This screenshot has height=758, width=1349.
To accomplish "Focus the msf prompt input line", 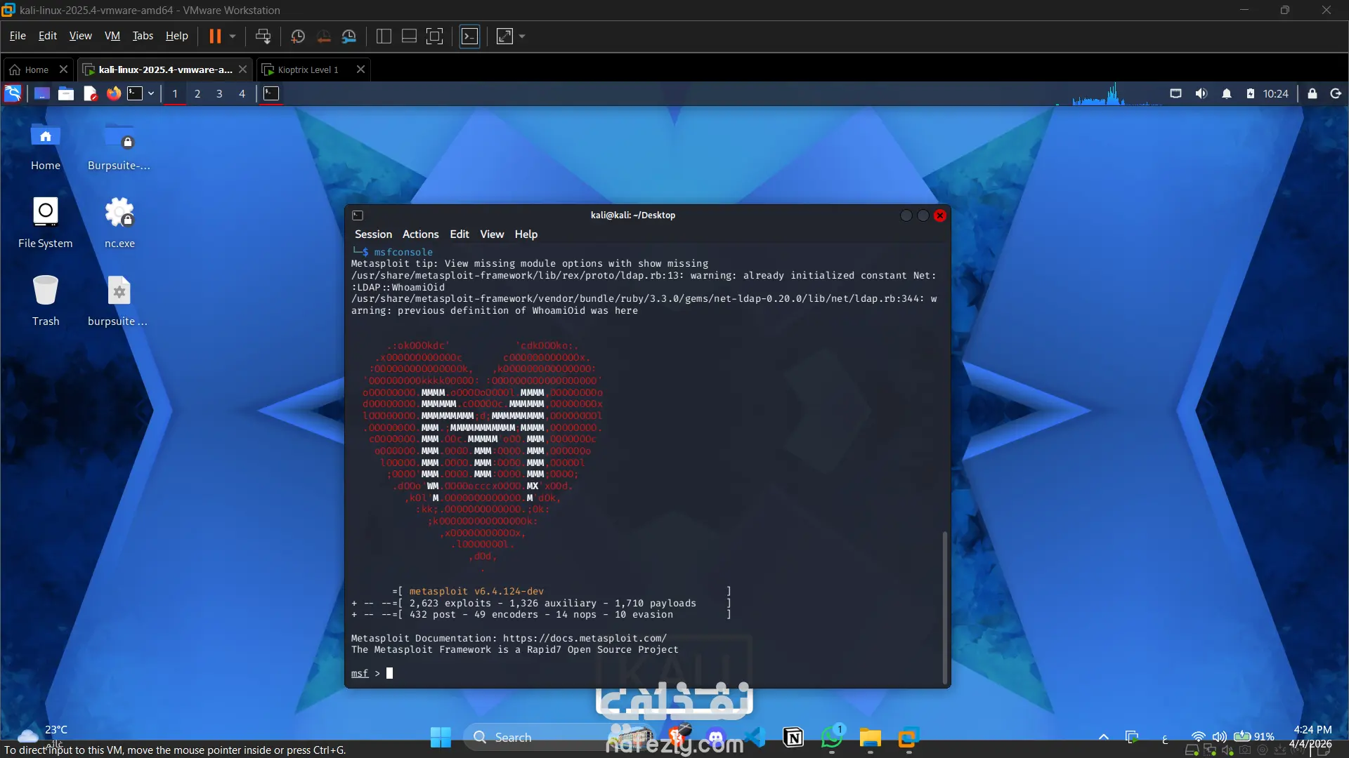I will 644,674.
